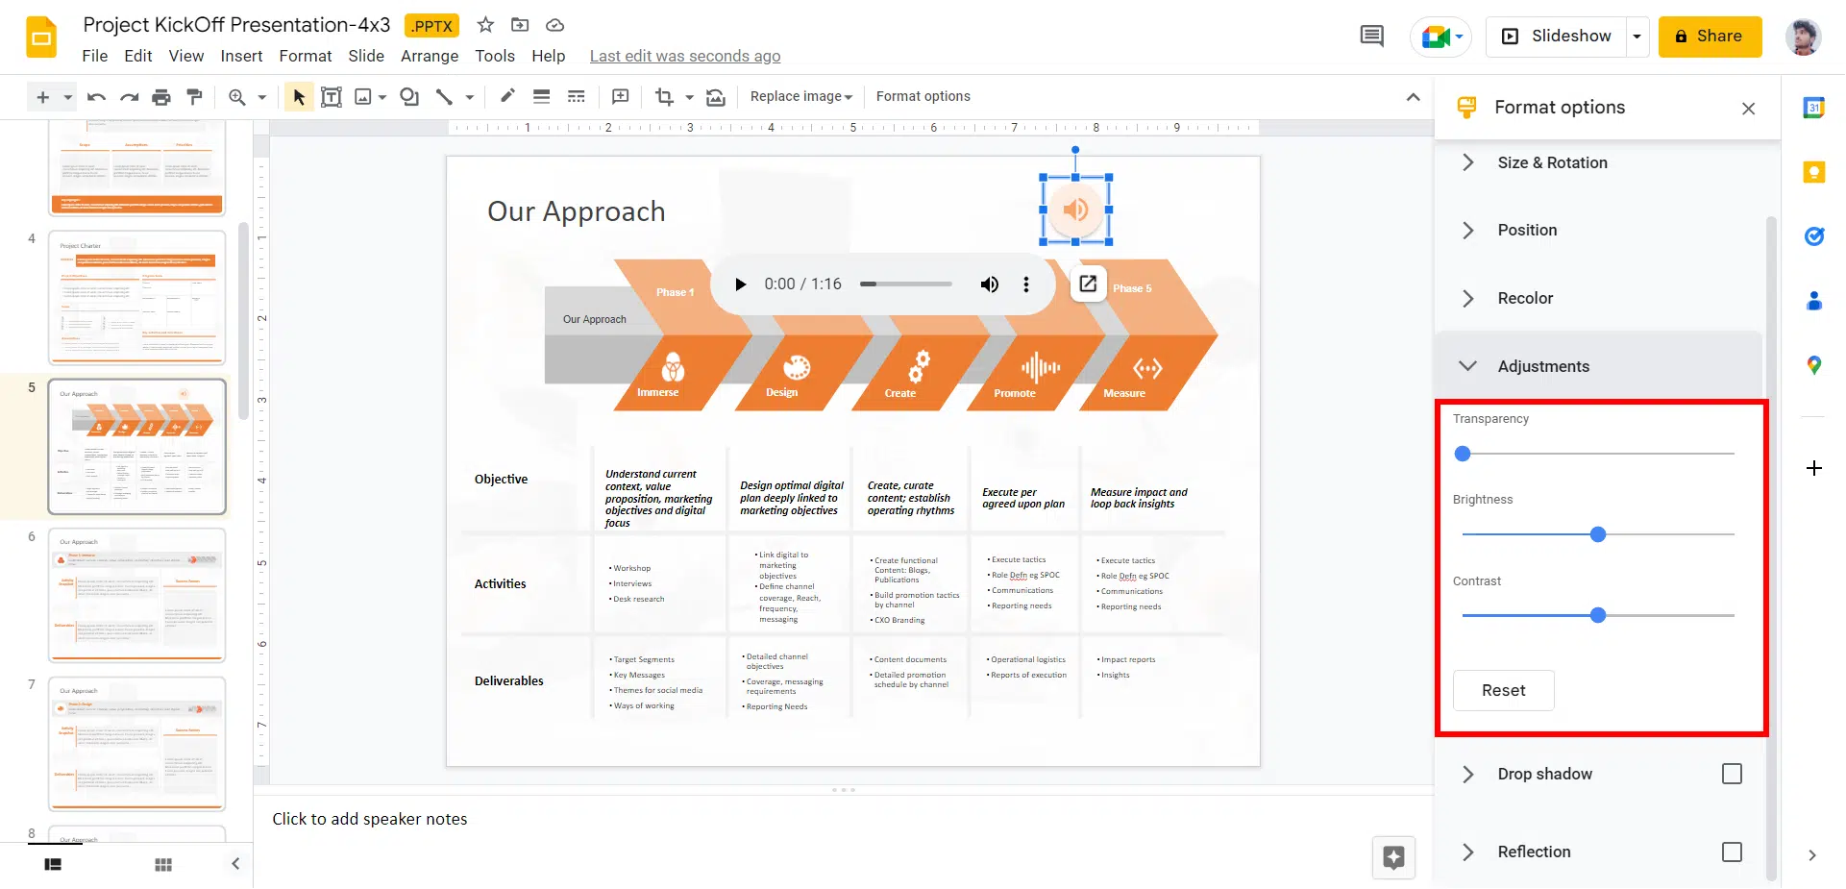The height and width of the screenshot is (889, 1846).
Task: Open the Arrange menu
Action: [429, 57]
